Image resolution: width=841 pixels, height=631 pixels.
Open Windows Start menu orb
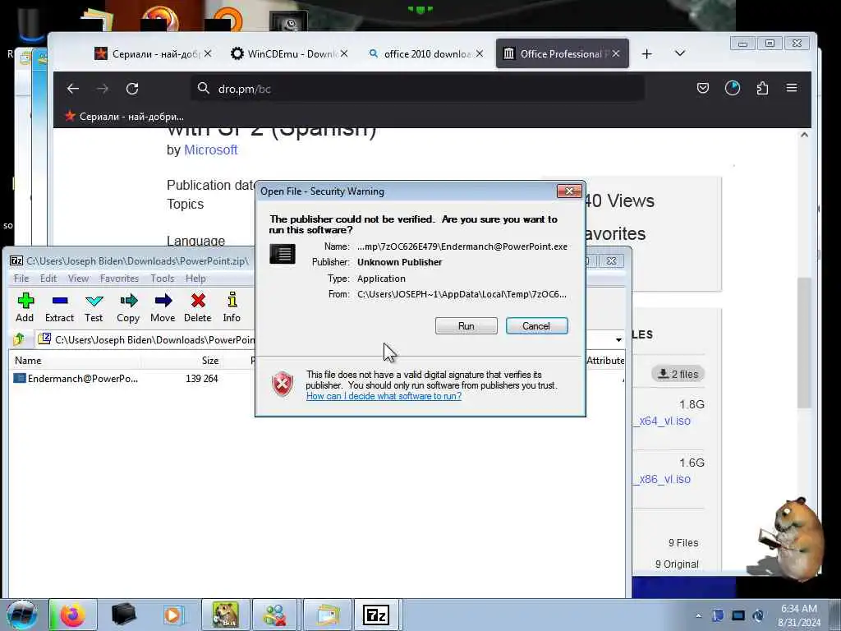tap(21, 615)
